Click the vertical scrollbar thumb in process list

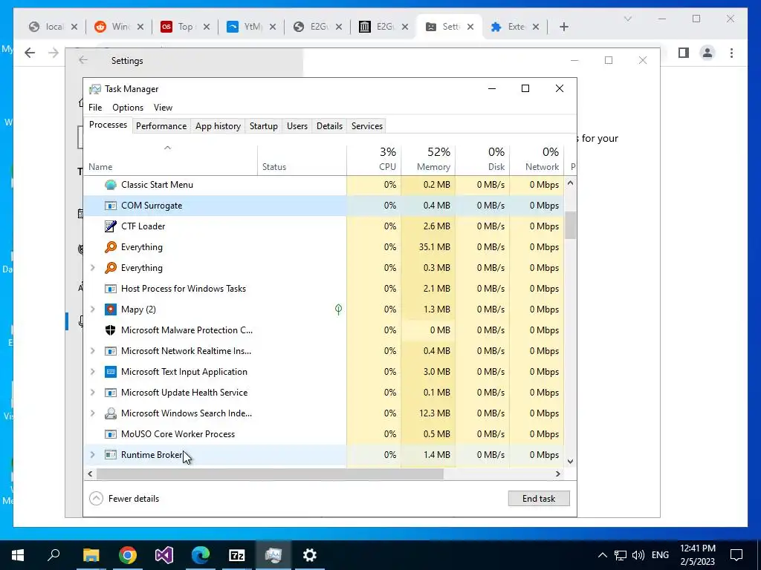(570, 226)
